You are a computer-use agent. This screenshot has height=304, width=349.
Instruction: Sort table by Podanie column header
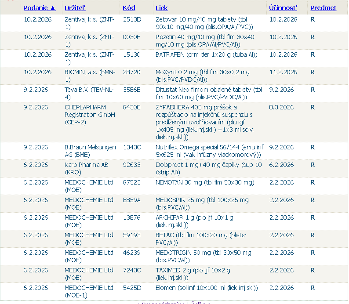(40, 8)
